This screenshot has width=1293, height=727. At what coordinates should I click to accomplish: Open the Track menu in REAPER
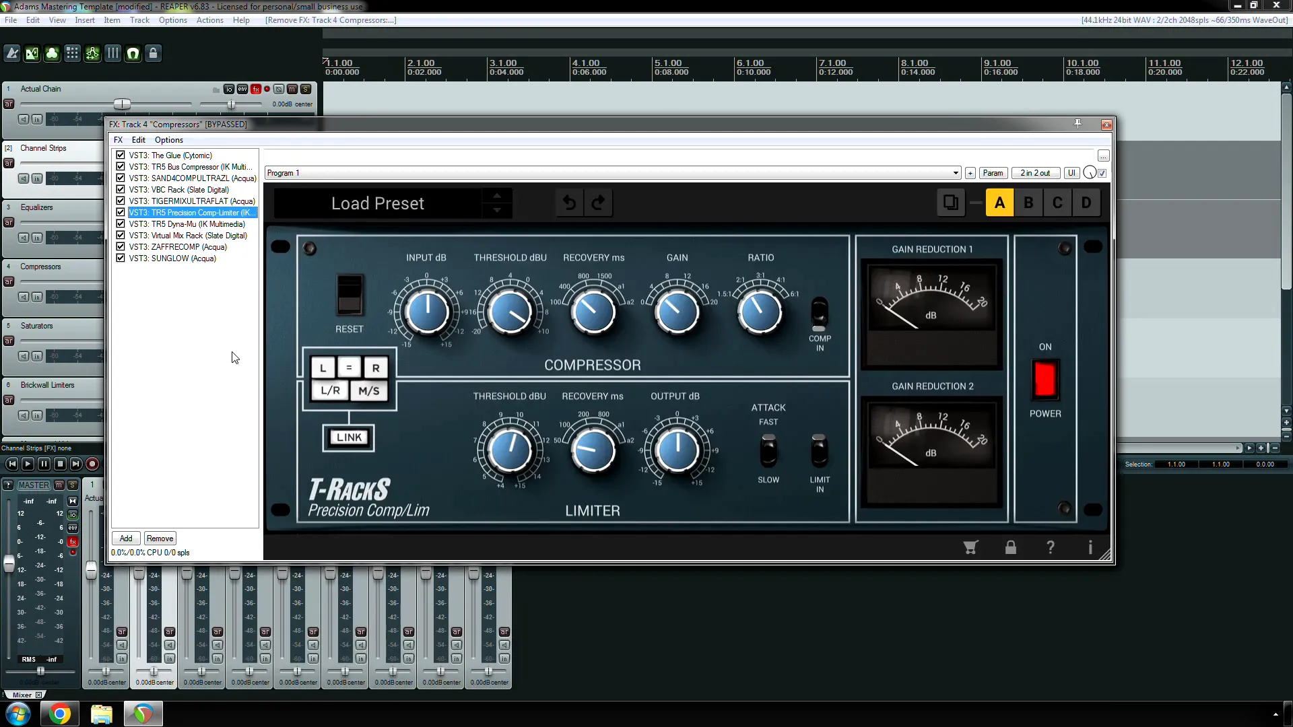139,20
